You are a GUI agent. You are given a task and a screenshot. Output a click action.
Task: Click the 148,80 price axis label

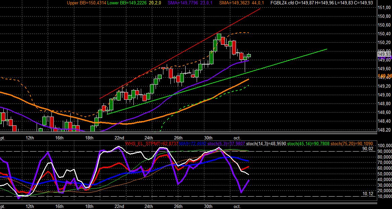click(385, 104)
